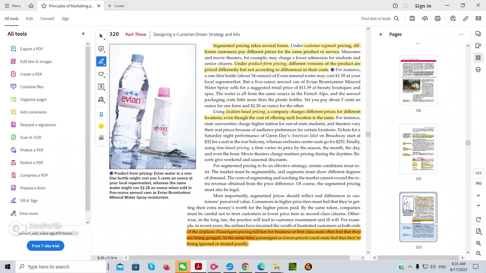Image resolution: width=486 pixels, height=273 pixels.
Task: Copy a link with the chain icon
Action: coord(465,19)
